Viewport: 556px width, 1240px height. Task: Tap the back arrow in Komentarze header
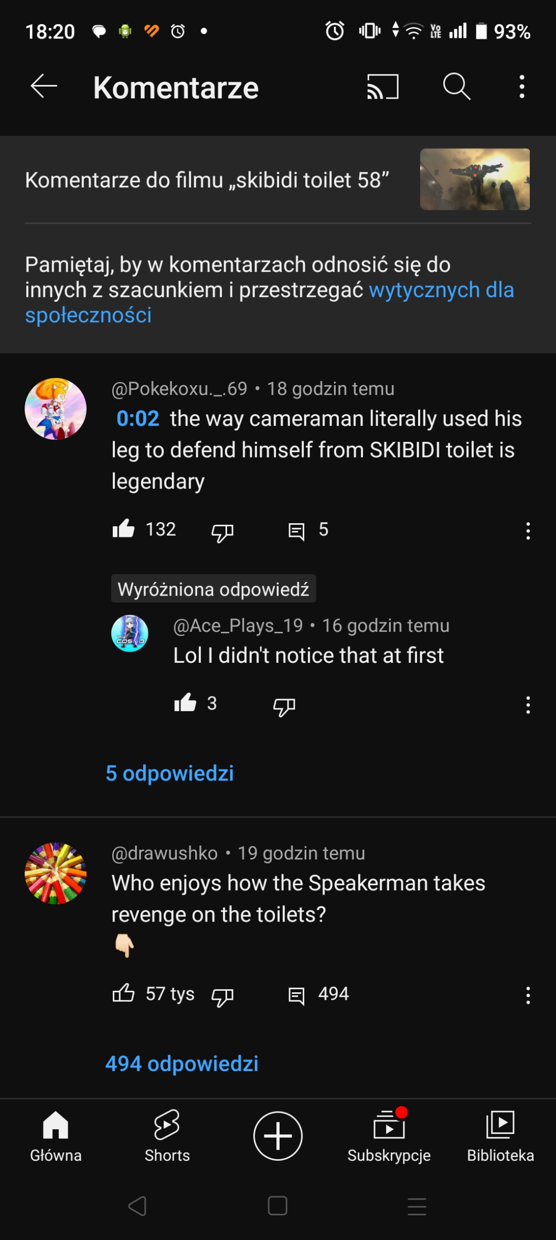[44, 86]
